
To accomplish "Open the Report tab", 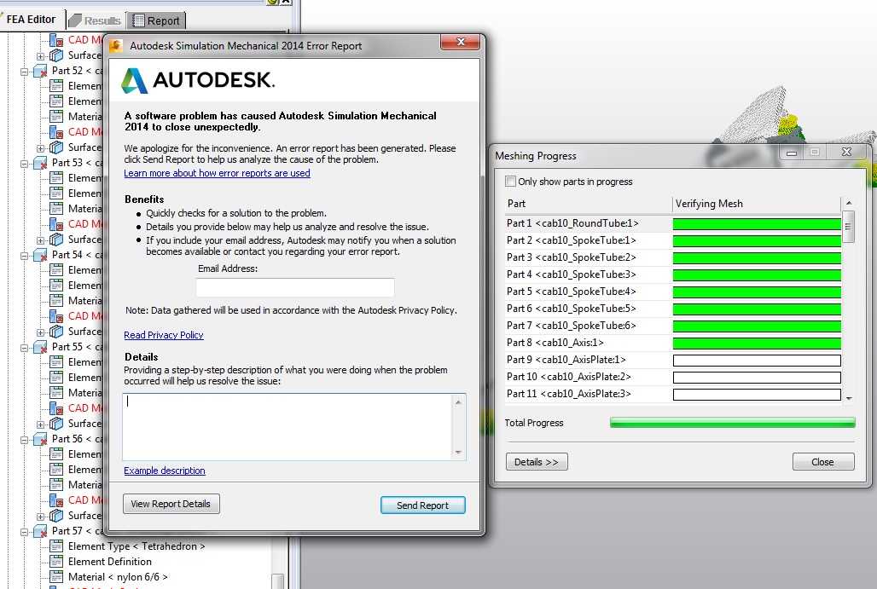I will click(x=156, y=20).
